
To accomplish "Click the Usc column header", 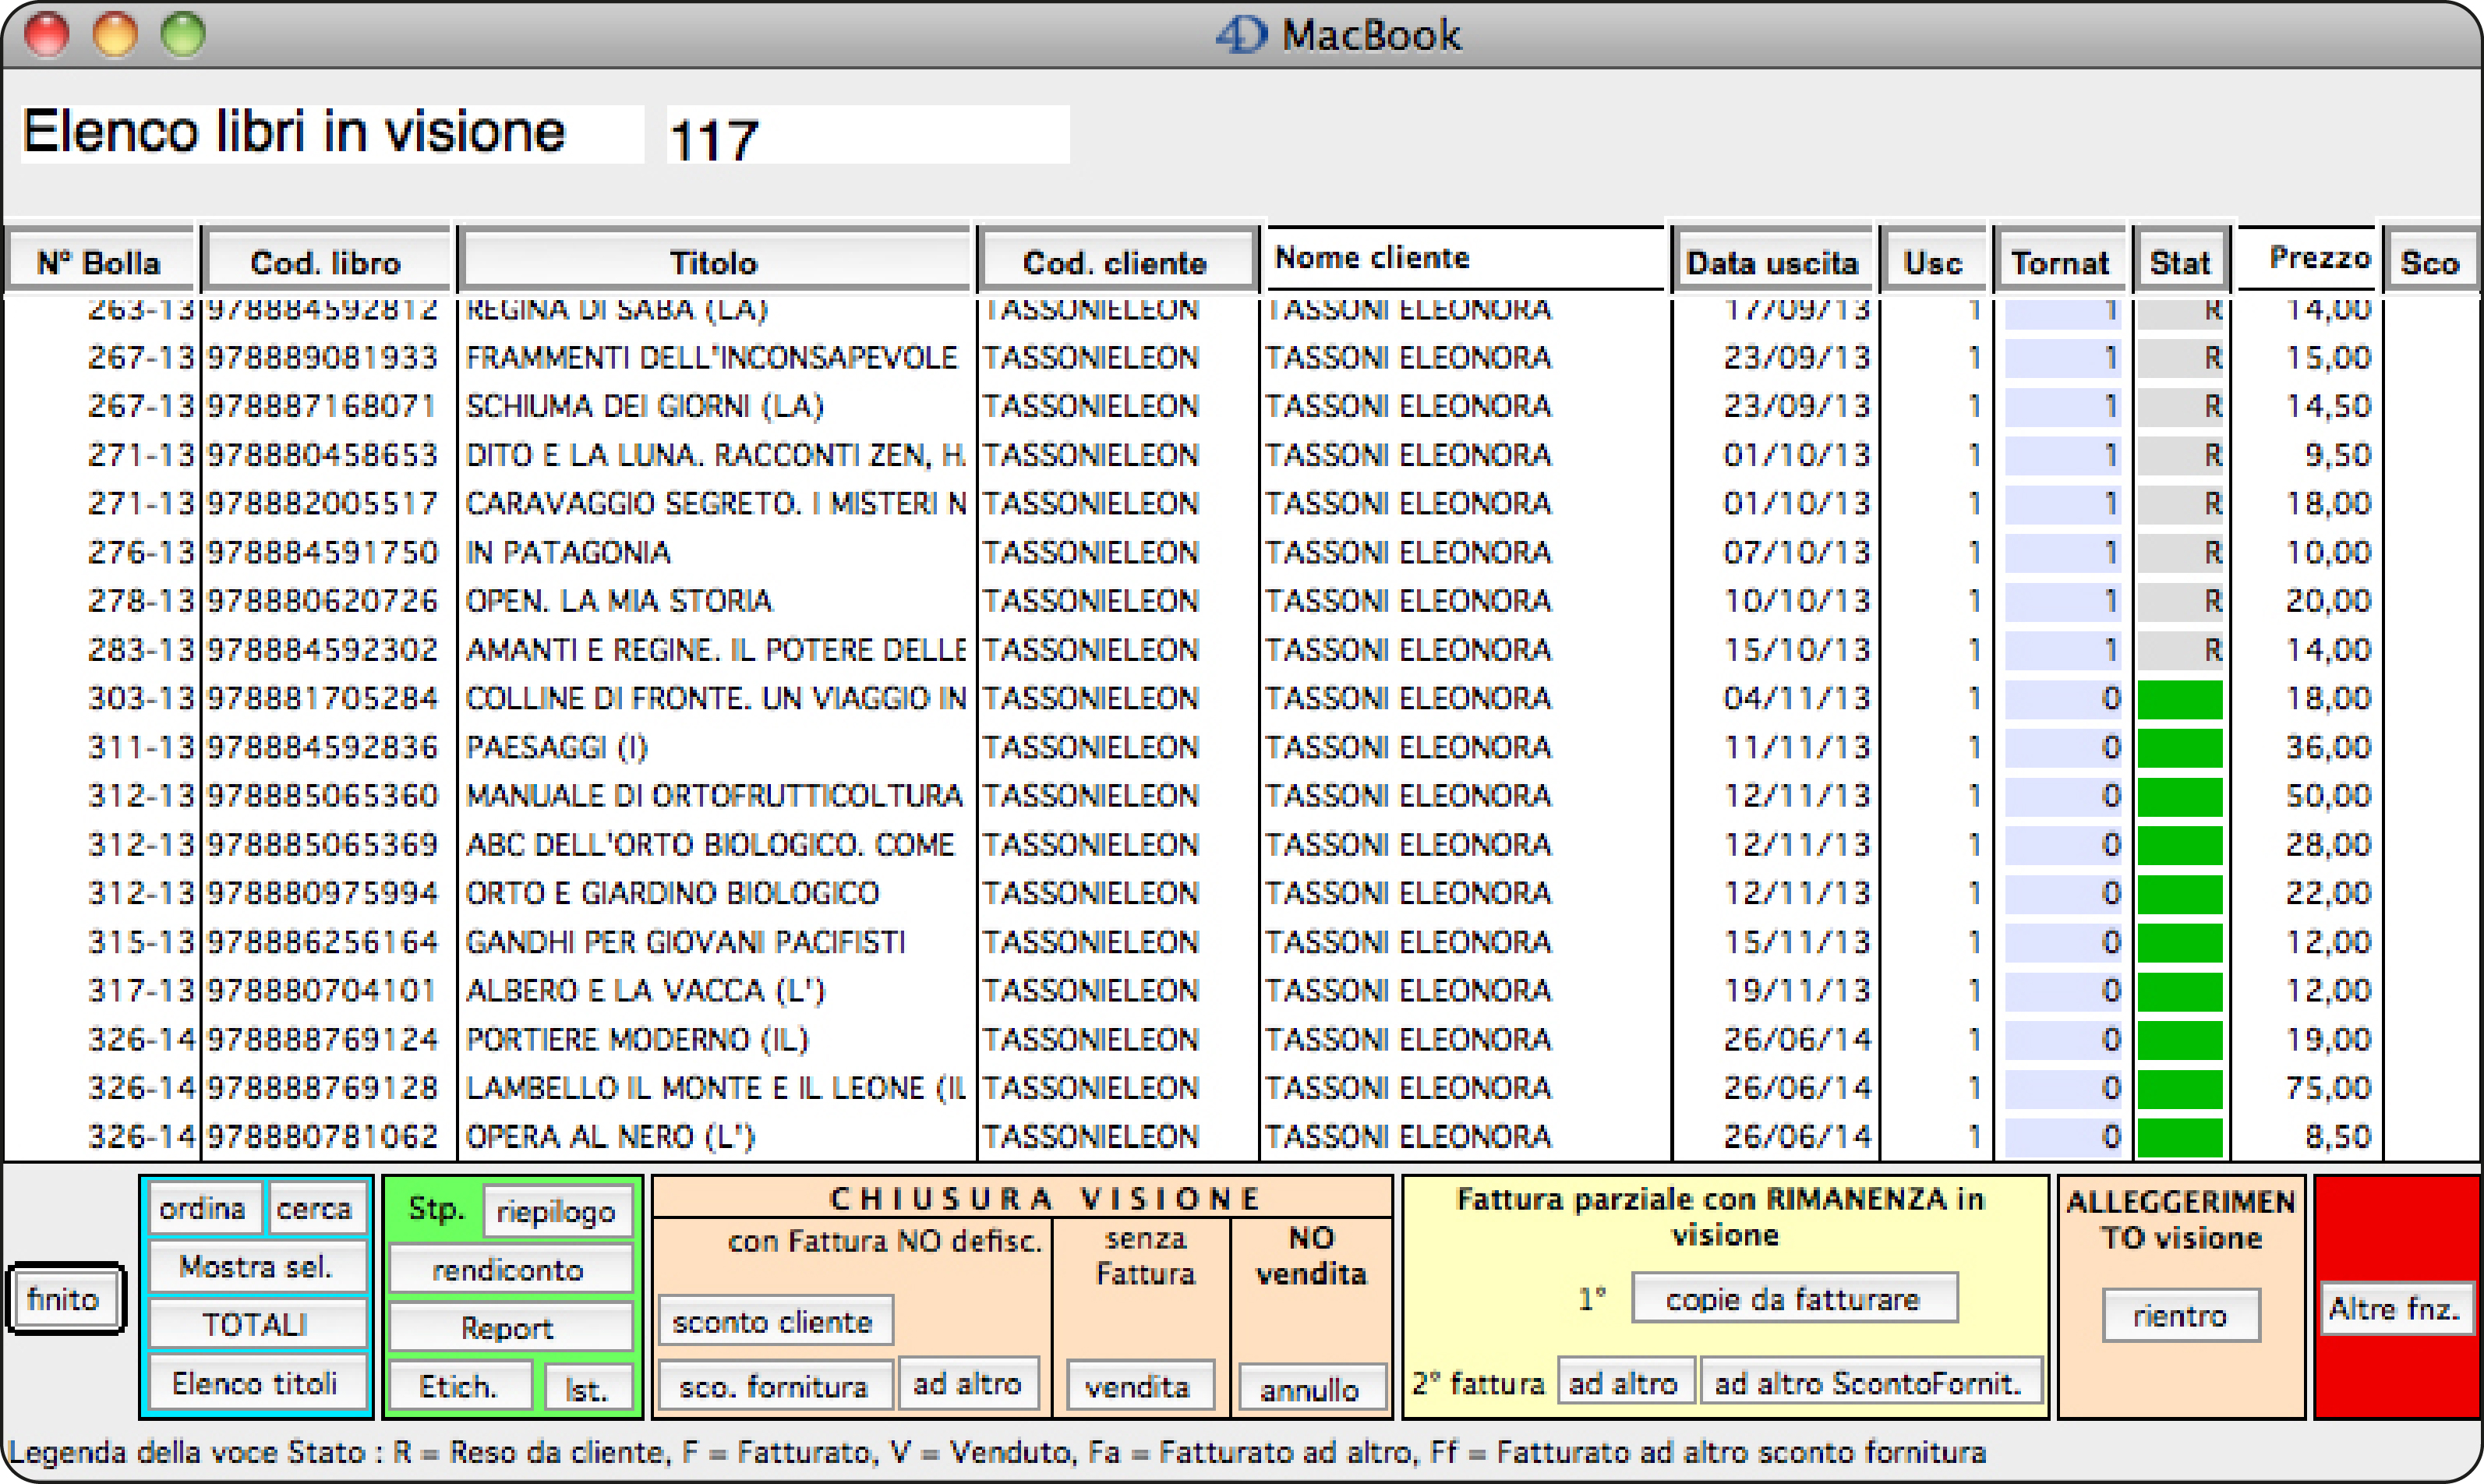I will click(x=1934, y=262).
